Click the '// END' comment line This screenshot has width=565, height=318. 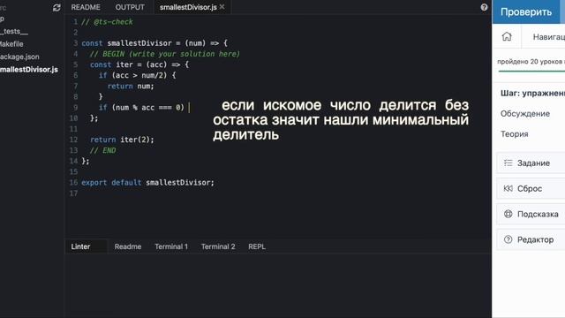pos(102,150)
